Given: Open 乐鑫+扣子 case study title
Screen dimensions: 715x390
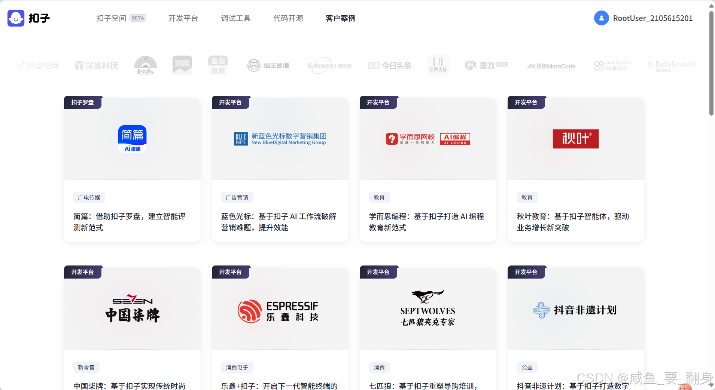Looking at the screenshot, I should tap(280, 386).
